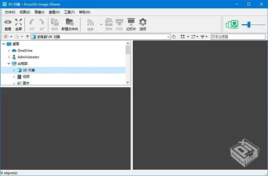This screenshot has width=268, height=176.
Task: Rotate image 90° clockwise
Action: tap(42, 24)
